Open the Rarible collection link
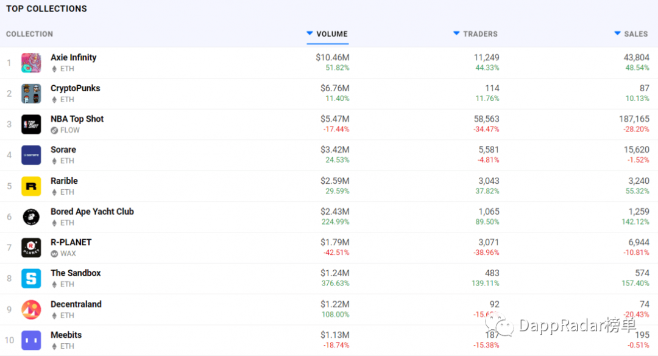 [64, 181]
